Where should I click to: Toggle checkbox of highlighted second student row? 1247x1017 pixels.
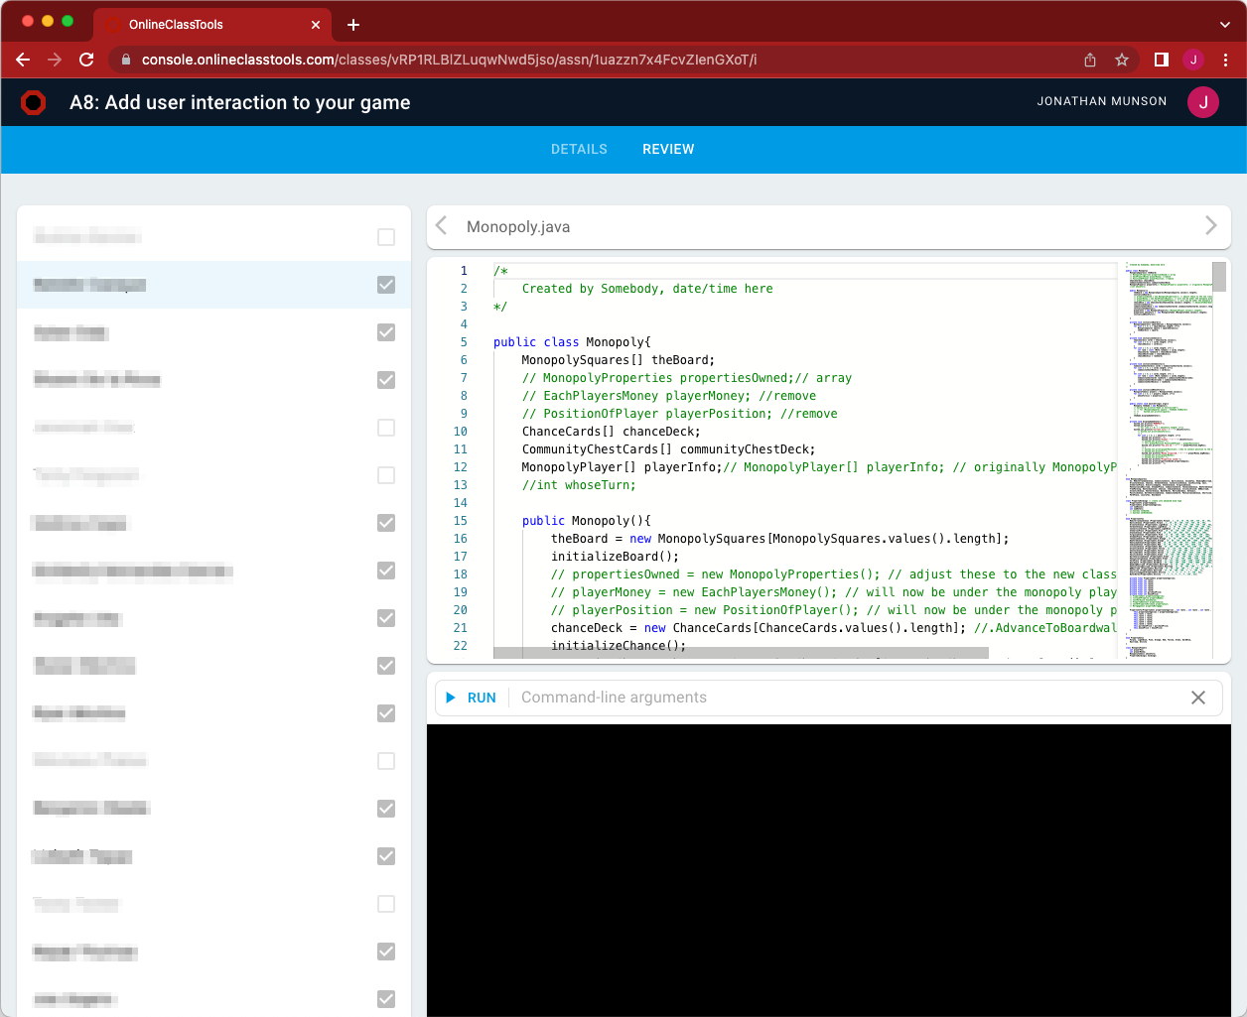pyautogui.click(x=386, y=285)
